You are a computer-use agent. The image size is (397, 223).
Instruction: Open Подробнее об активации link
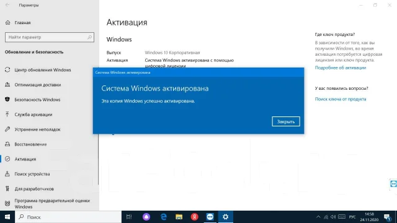(x=341, y=68)
